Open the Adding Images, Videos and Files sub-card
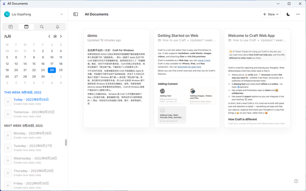The width and height of the screenshot is (306, 191). (x=202, y=96)
